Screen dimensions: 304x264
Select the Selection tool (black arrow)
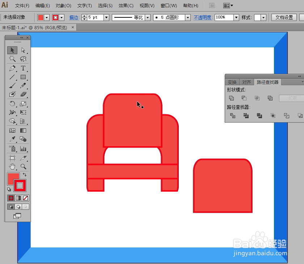click(x=12, y=50)
